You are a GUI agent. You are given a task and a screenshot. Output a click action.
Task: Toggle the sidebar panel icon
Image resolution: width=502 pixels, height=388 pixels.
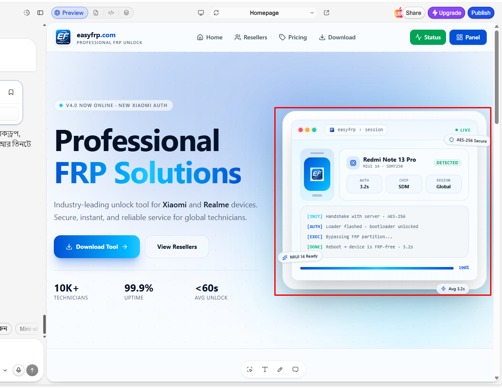pyautogui.click(x=40, y=13)
